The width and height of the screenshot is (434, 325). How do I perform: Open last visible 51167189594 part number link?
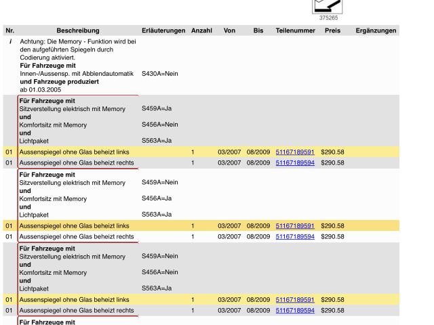[295, 310]
